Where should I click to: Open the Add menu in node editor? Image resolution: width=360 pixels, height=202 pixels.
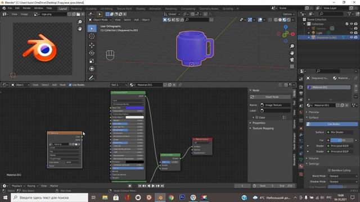tap(54, 85)
